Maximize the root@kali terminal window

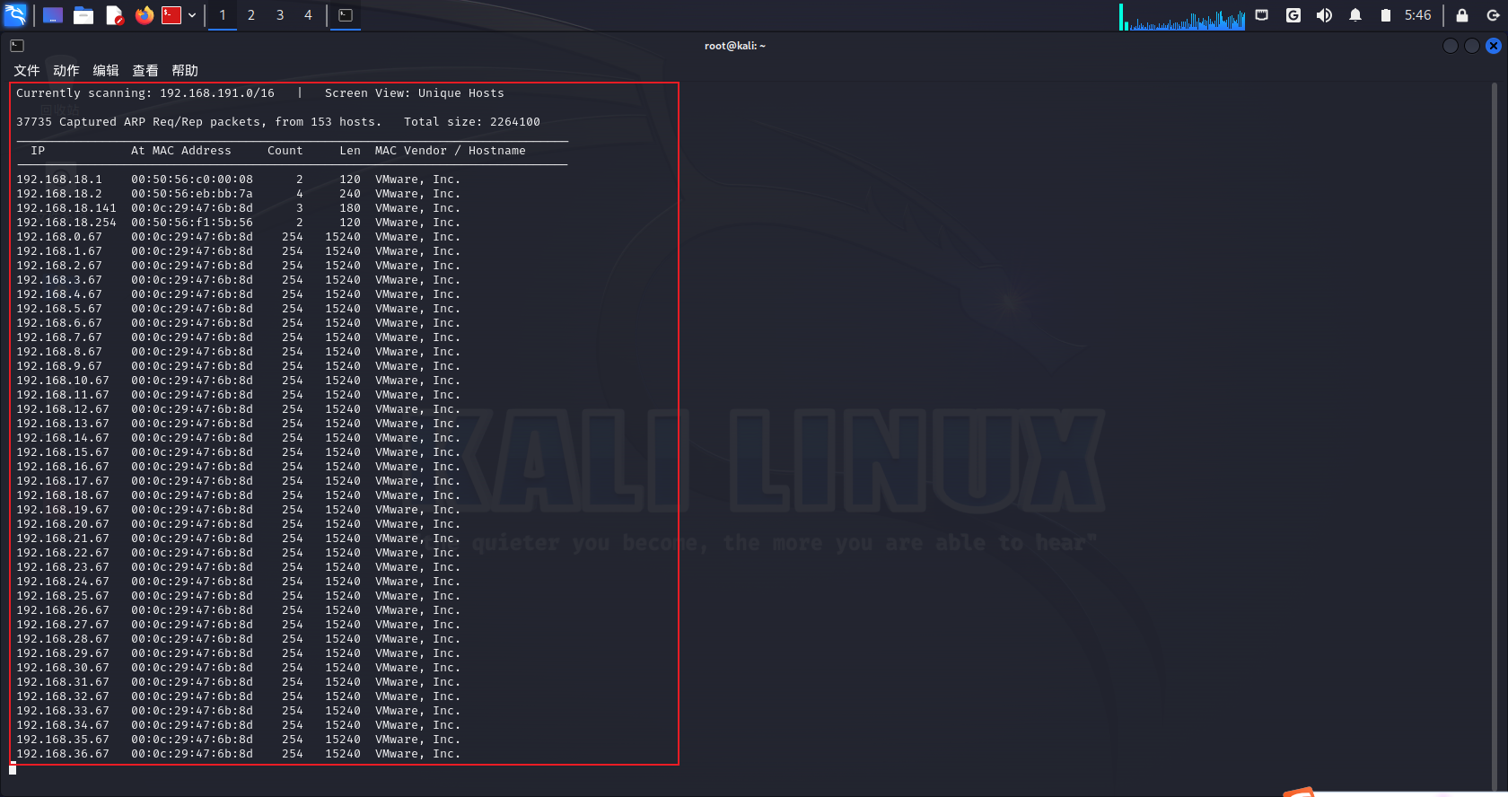(x=1472, y=46)
